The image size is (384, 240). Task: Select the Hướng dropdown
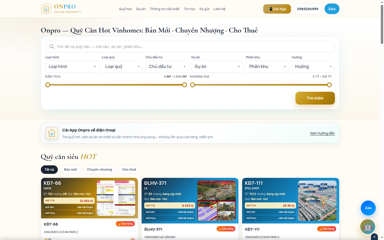tap(313, 67)
